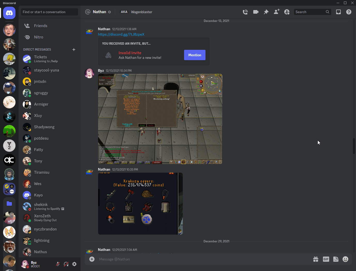Click Nathan's name in the header

tap(99, 12)
